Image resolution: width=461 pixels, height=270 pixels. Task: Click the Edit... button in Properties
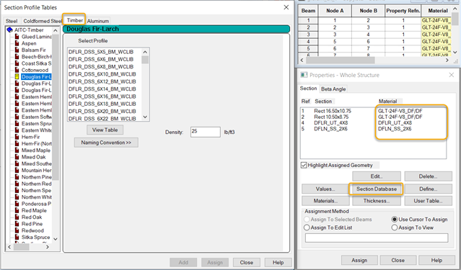(377, 176)
